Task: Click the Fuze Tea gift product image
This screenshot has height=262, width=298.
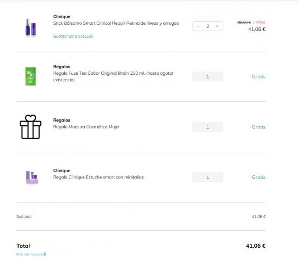Action: click(31, 76)
